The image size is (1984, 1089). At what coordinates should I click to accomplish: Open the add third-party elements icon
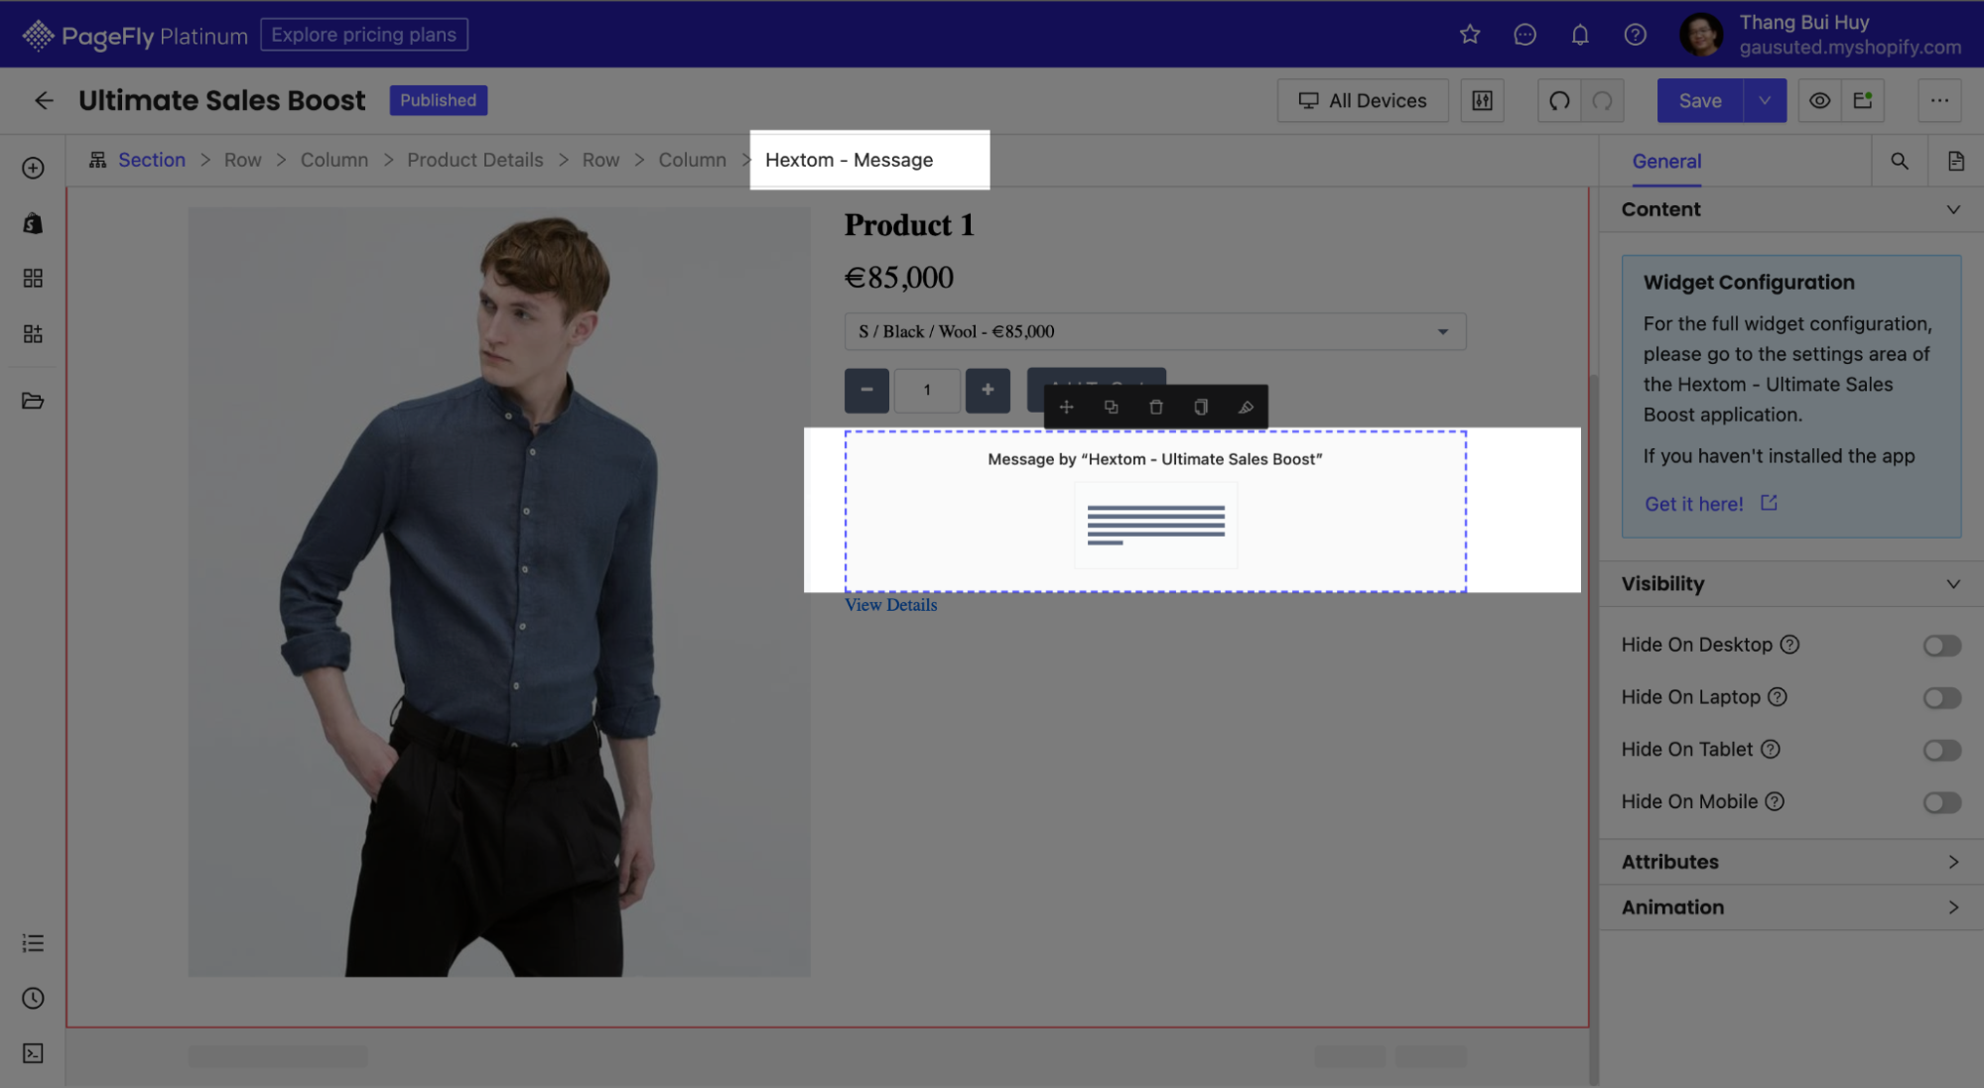coord(33,333)
